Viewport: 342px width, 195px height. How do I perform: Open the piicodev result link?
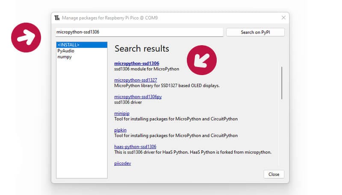(x=122, y=163)
